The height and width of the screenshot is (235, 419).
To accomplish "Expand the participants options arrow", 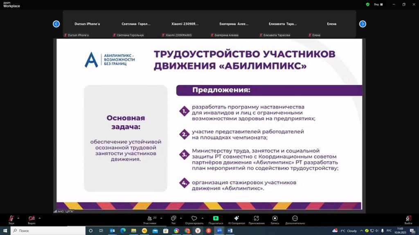I will 161,218.
